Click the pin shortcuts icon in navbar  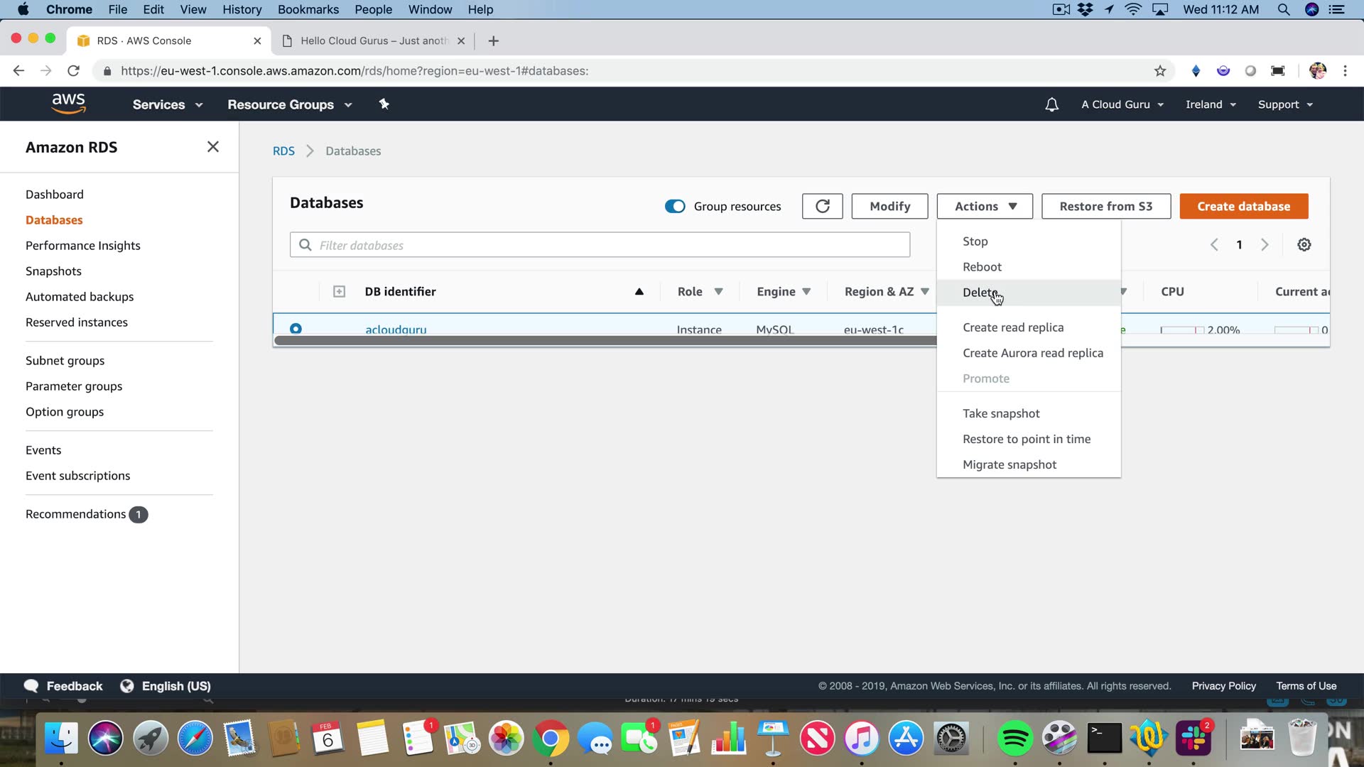tap(384, 104)
